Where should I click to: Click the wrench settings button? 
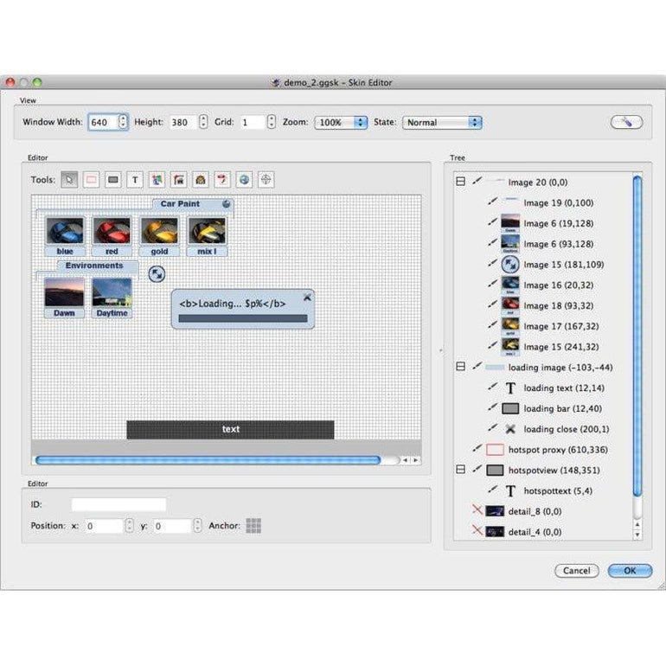pos(626,122)
